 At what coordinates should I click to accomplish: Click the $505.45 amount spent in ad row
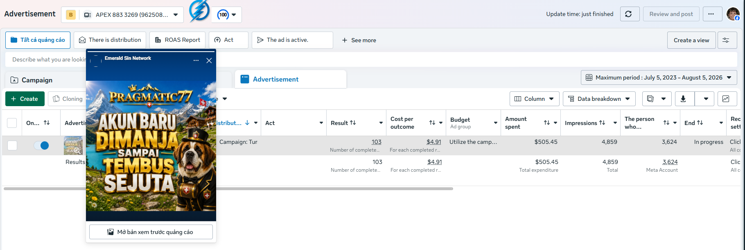(x=546, y=142)
